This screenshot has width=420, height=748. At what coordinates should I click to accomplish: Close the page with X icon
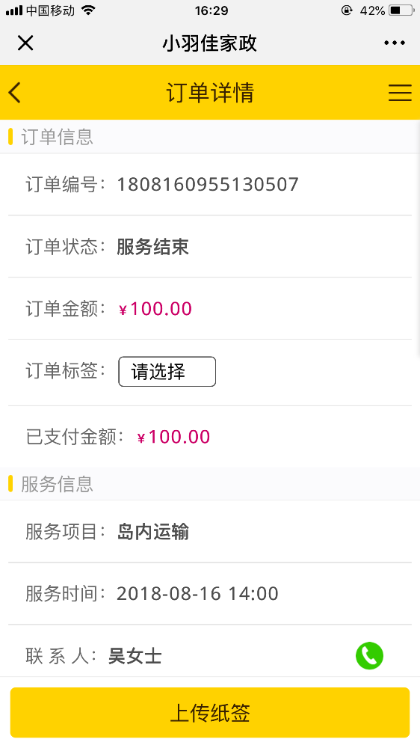25,43
